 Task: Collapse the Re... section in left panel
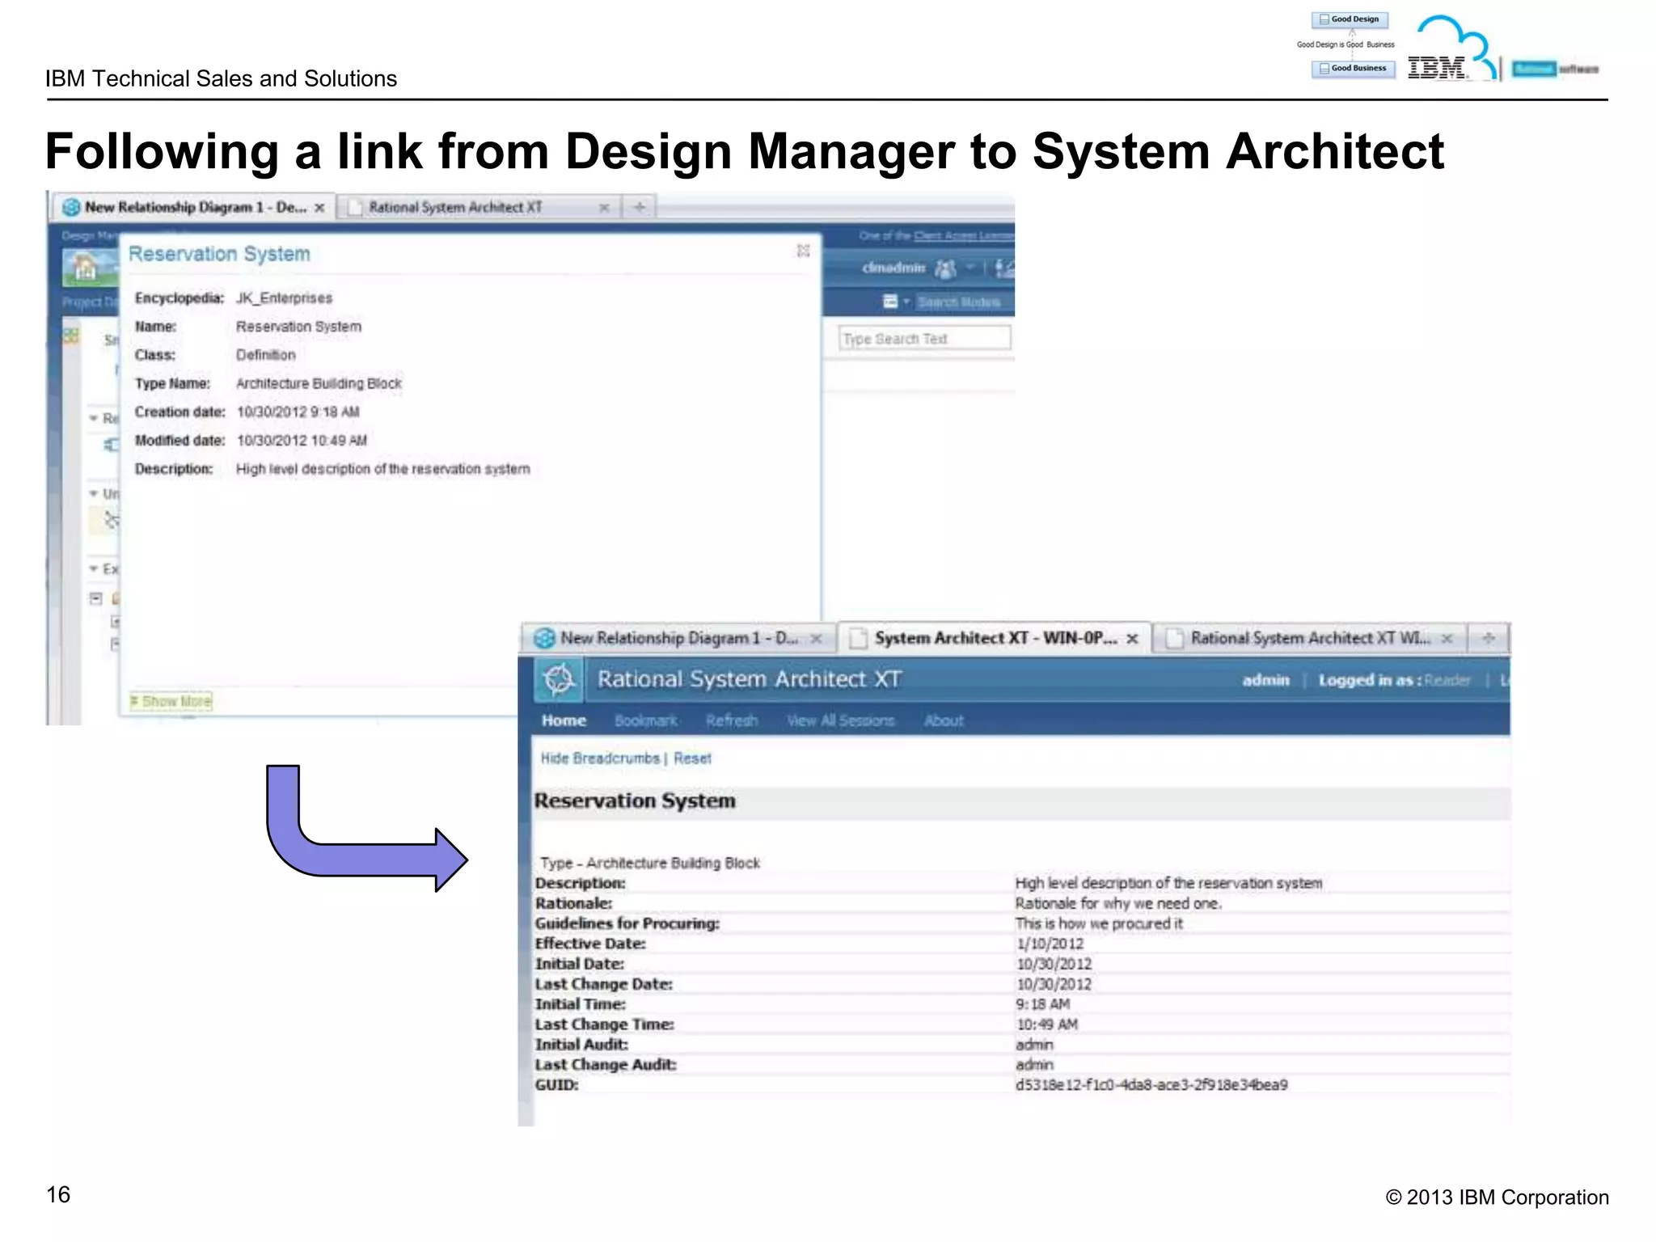pyautogui.click(x=94, y=418)
